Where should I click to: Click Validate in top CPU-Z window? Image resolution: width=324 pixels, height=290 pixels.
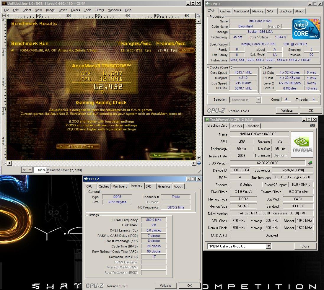pos(287,110)
